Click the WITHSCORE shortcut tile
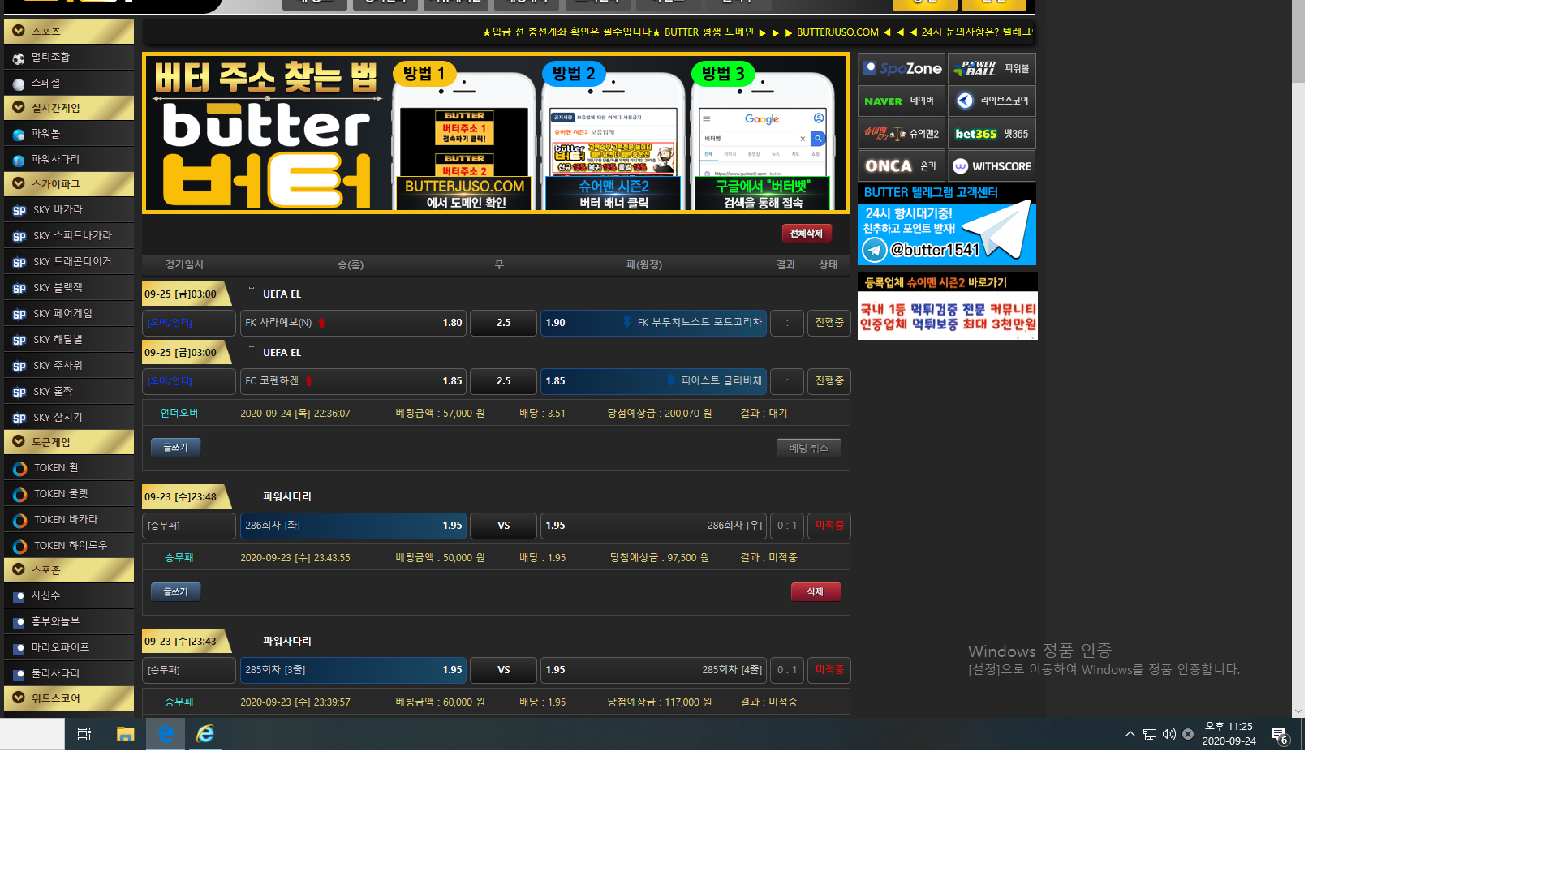 [992, 166]
